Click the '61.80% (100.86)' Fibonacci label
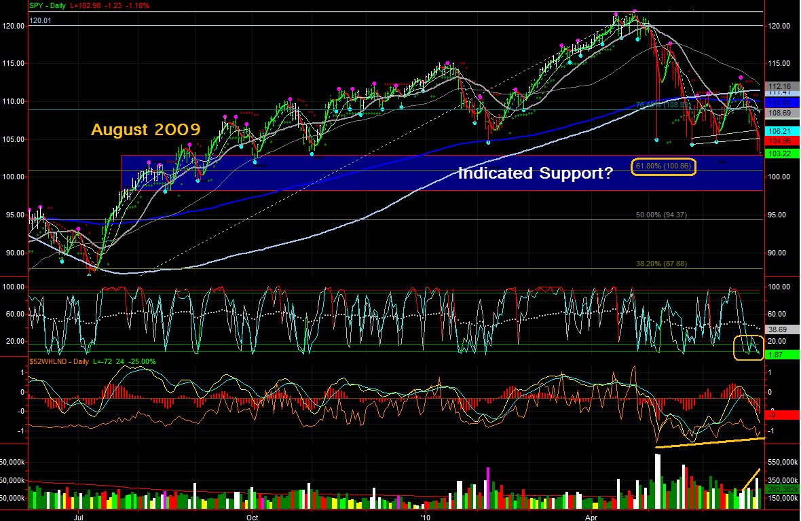 pyautogui.click(x=663, y=166)
